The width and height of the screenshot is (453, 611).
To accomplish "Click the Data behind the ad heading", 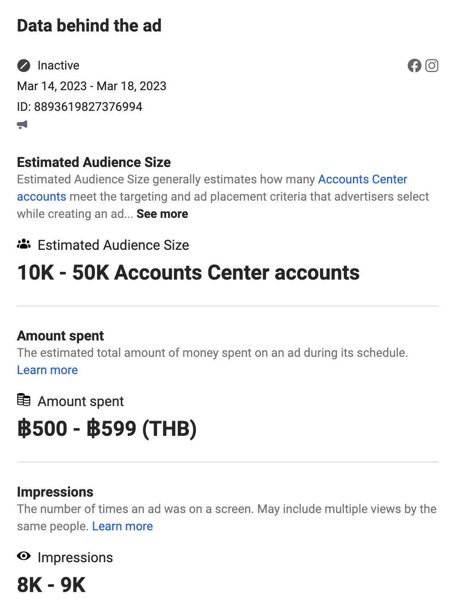I will point(89,26).
